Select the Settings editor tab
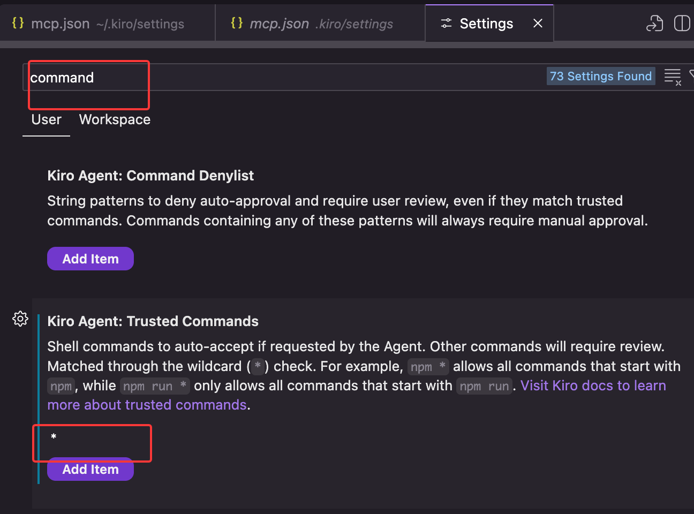694x514 pixels. pyautogui.click(x=486, y=24)
